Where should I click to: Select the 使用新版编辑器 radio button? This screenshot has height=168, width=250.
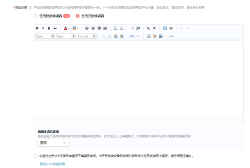pos(36,16)
